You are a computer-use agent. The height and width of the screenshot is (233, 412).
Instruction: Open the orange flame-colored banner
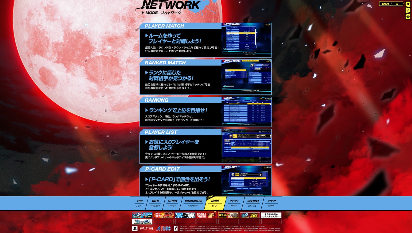tap(164, 215)
